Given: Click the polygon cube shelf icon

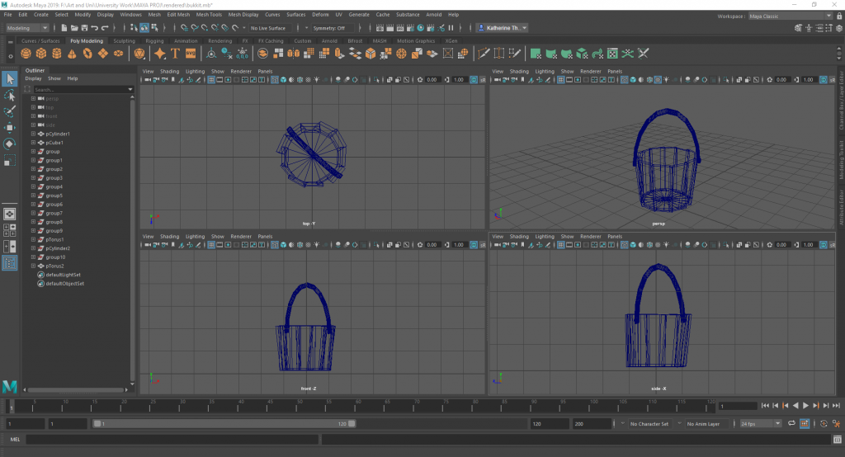Looking at the screenshot, I should 42,54.
